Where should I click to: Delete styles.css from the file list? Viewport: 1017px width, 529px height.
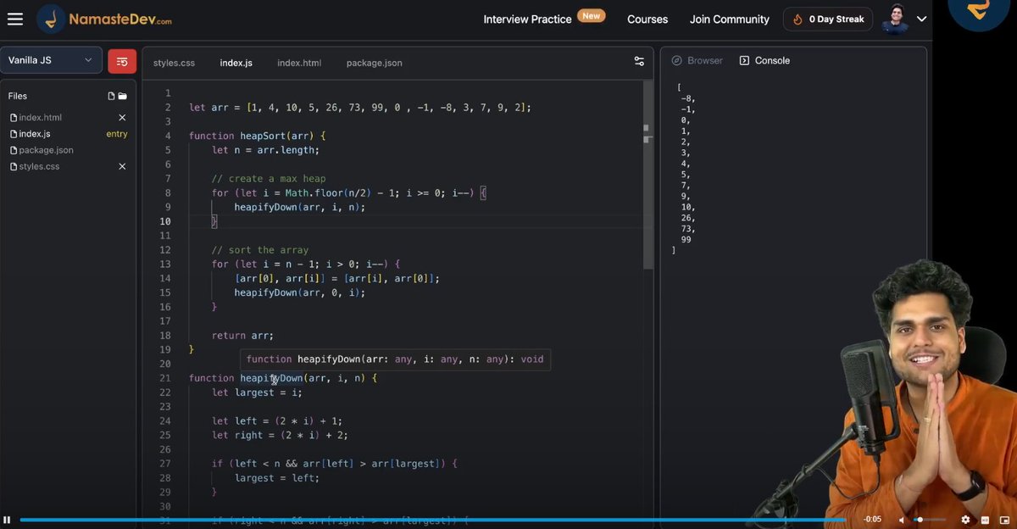[x=122, y=166]
